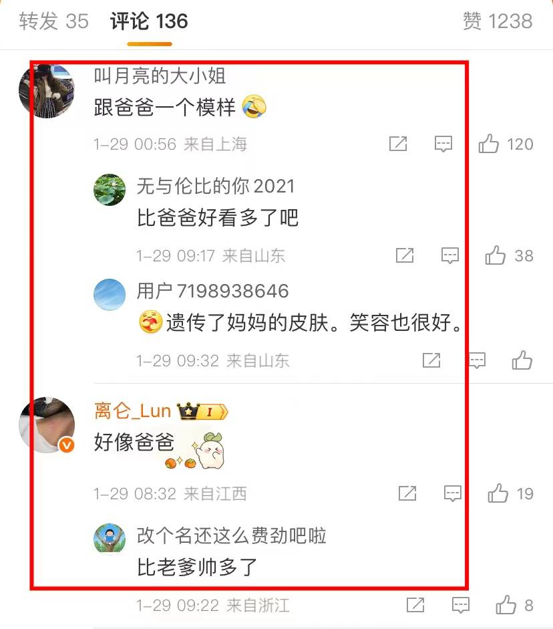Reply to the 跟爸爸一个模样 comment

[443, 144]
